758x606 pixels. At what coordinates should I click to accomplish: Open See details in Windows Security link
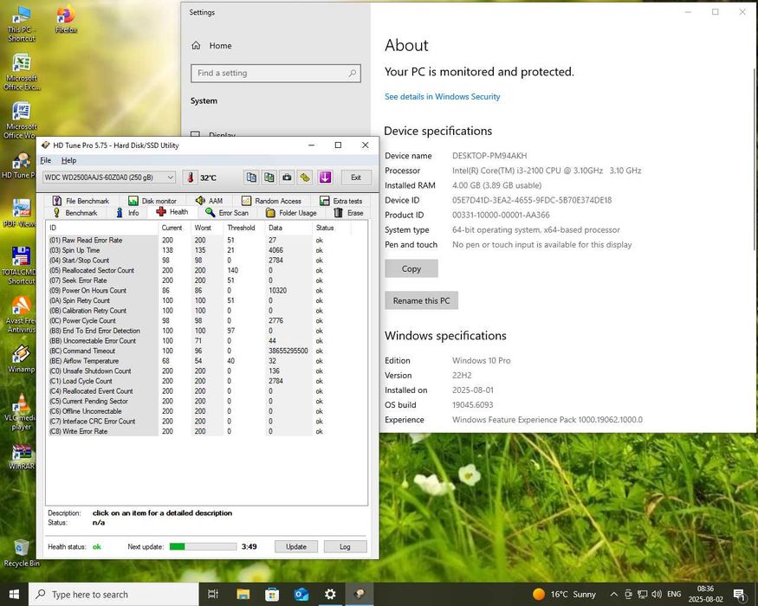click(443, 97)
